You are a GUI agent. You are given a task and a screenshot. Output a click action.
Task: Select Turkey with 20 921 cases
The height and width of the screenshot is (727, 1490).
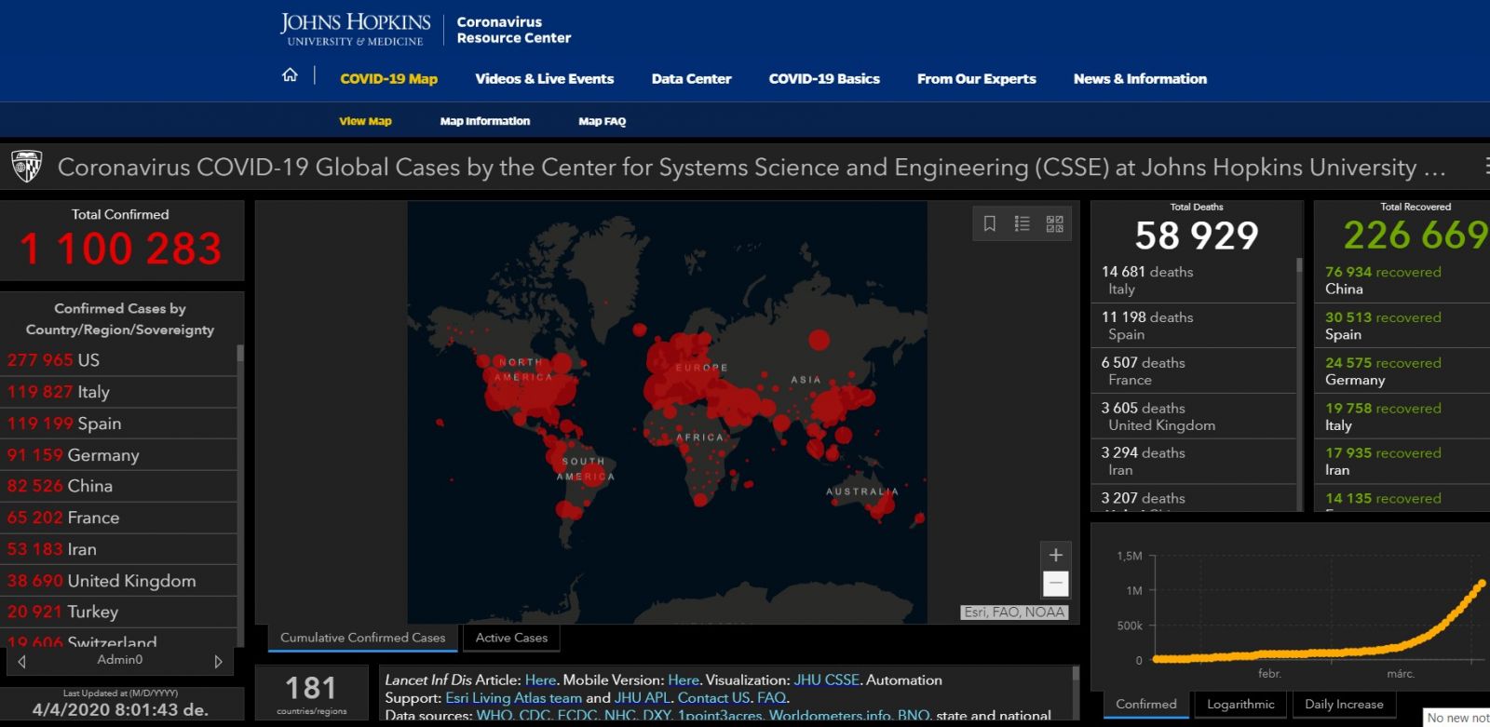pos(118,612)
